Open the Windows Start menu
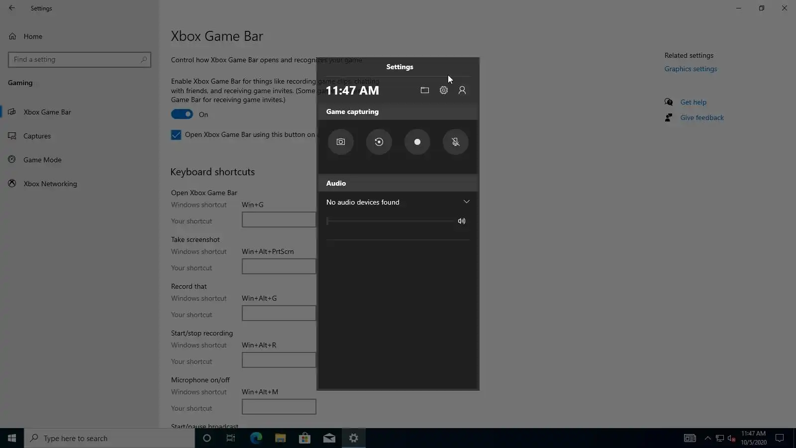Viewport: 796px width, 448px height. pyautogui.click(x=12, y=438)
